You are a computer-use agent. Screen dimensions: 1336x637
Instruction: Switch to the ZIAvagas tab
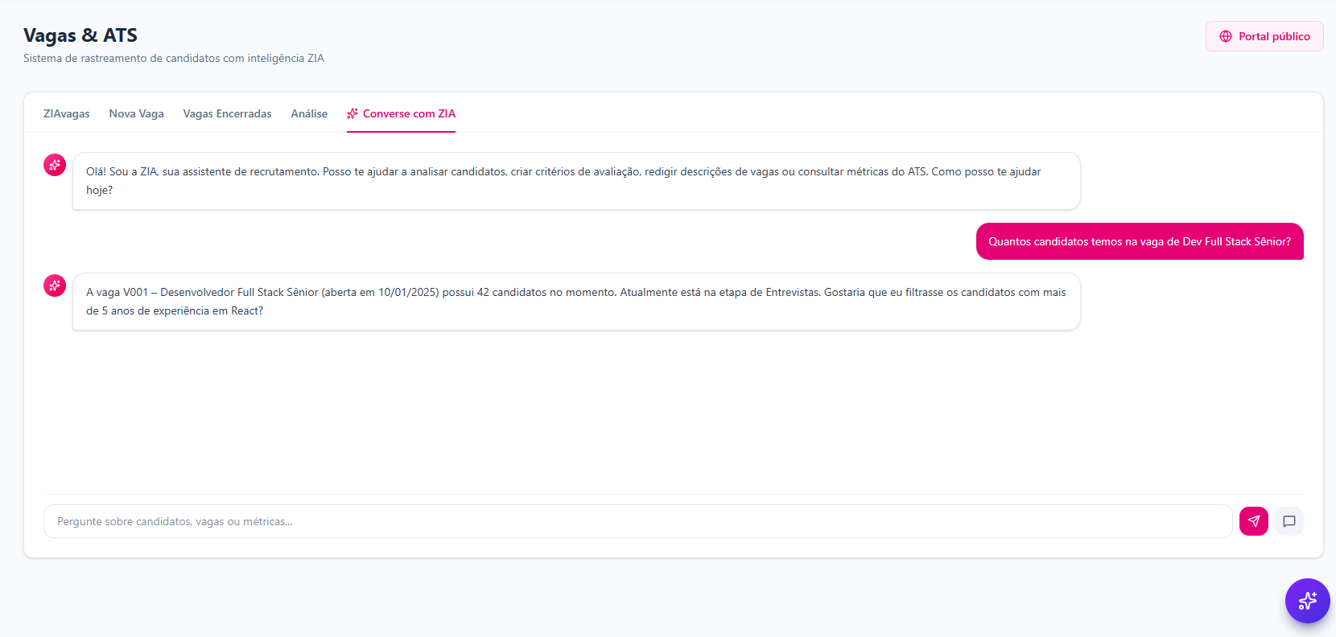(67, 113)
